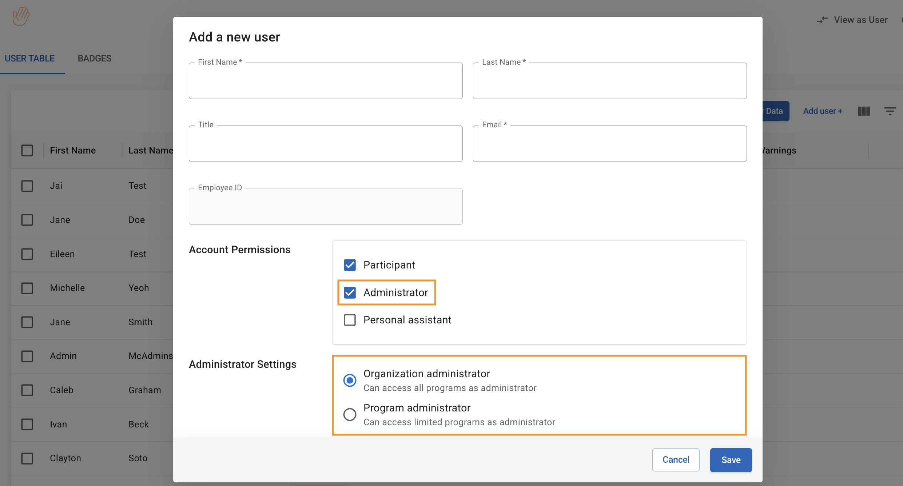903x486 pixels.
Task: Toggle the select-all header checkbox
Action: point(27,150)
